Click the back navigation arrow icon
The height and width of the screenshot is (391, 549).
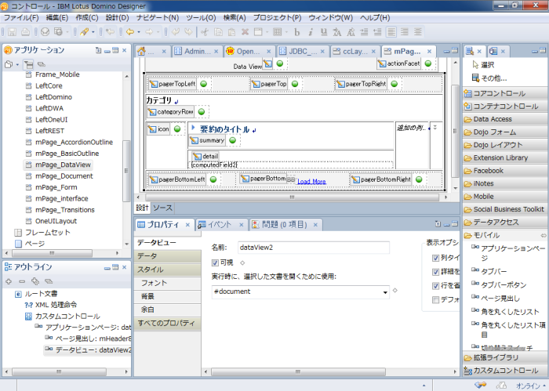pyautogui.click(x=130, y=32)
